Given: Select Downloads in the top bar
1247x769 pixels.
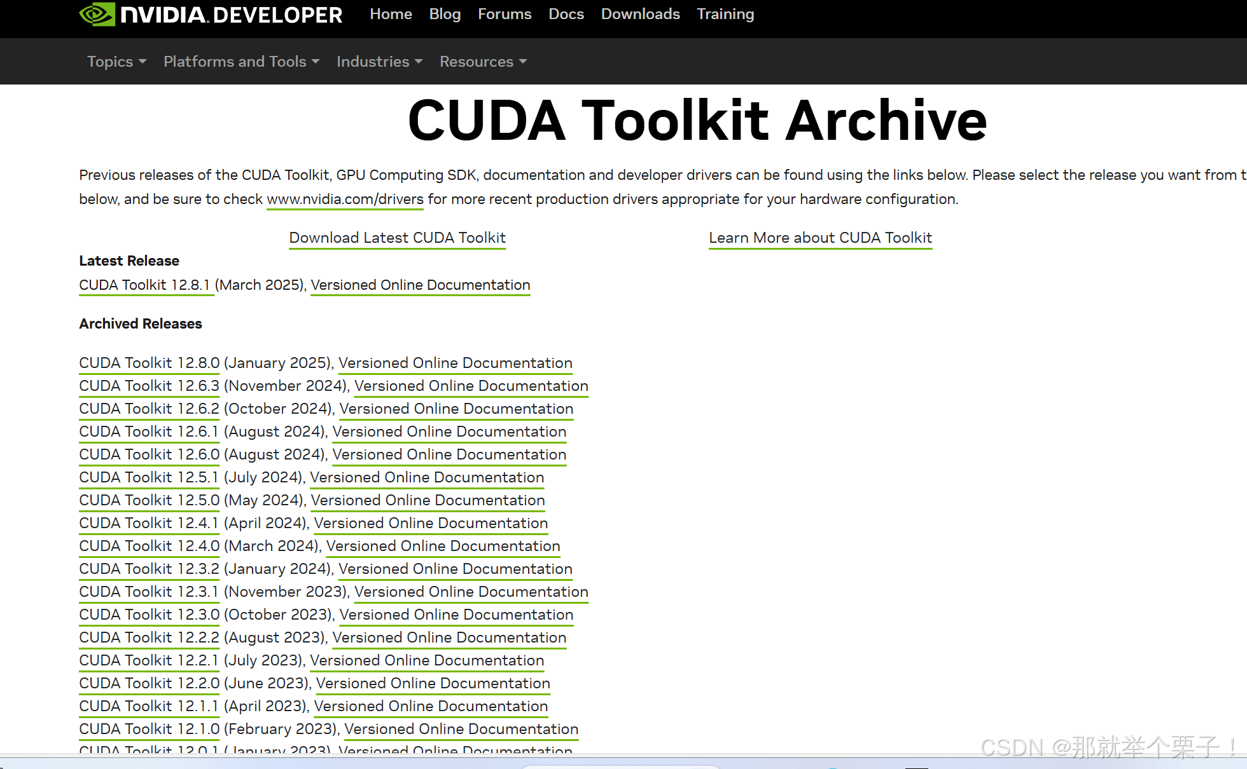Looking at the screenshot, I should [640, 14].
